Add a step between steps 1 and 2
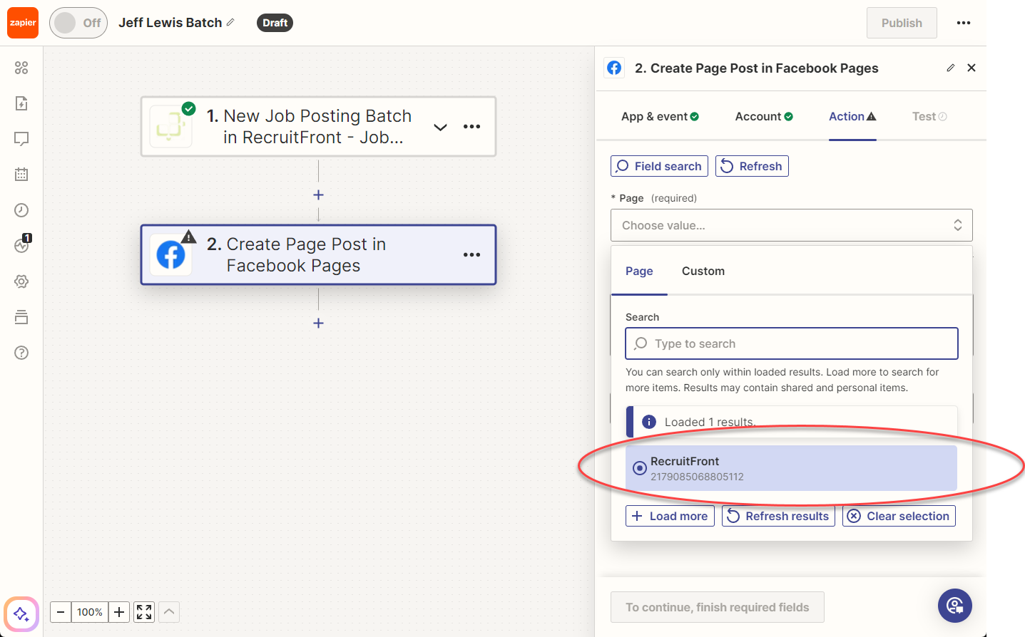 pyautogui.click(x=318, y=195)
